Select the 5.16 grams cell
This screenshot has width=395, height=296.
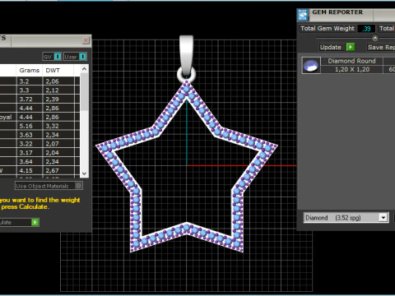tap(30, 126)
